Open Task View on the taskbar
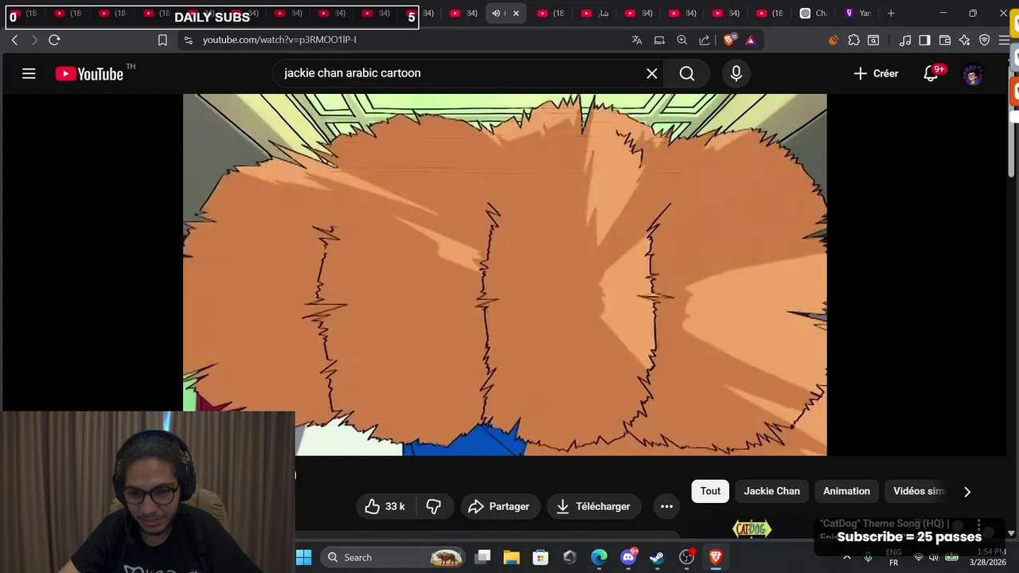Image resolution: width=1019 pixels, height=573 pixels. coord(482,557)
